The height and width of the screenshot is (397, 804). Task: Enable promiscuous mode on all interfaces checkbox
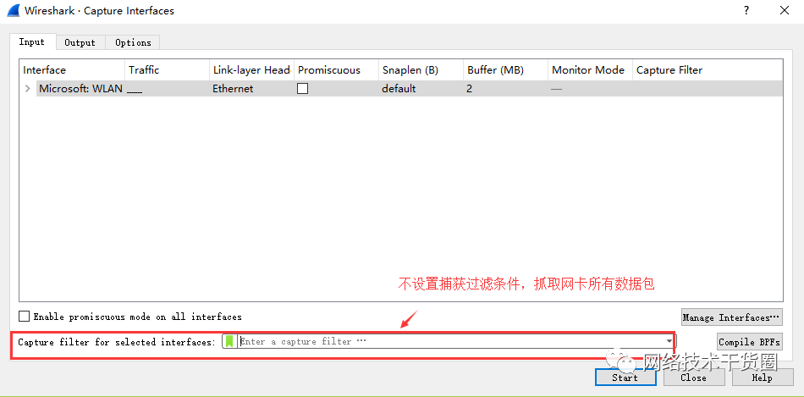(x=24, y=317)
